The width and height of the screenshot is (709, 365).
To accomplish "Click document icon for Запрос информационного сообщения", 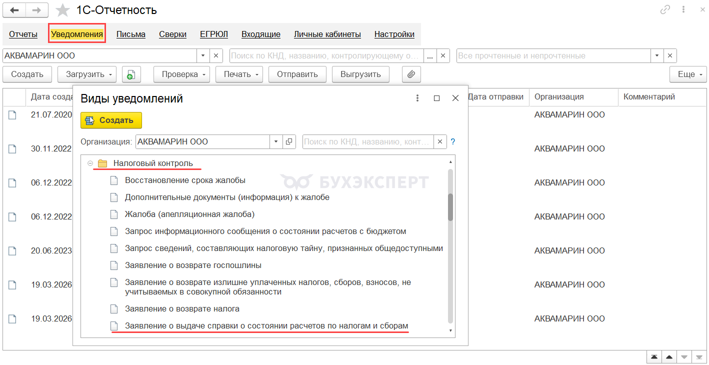I will click(x=114, y=231).
